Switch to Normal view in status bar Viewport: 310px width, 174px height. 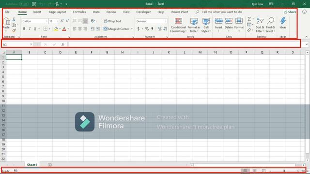[x=245, y=171]
